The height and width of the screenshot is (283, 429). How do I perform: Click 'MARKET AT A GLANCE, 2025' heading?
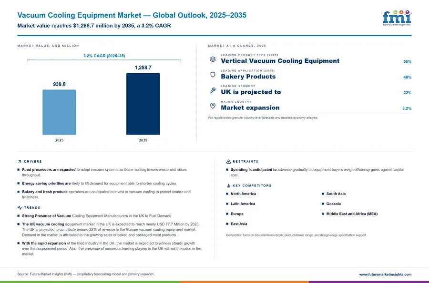coord(237,46)
